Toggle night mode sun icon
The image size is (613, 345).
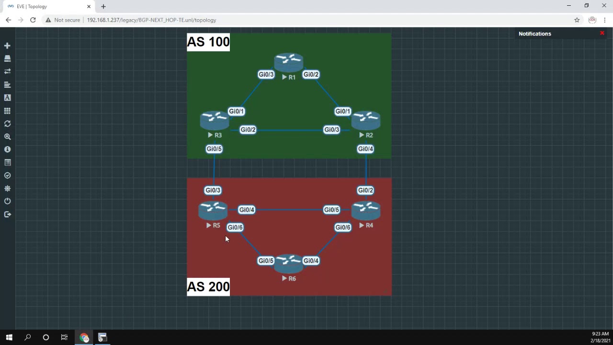(x=7, y=188)
